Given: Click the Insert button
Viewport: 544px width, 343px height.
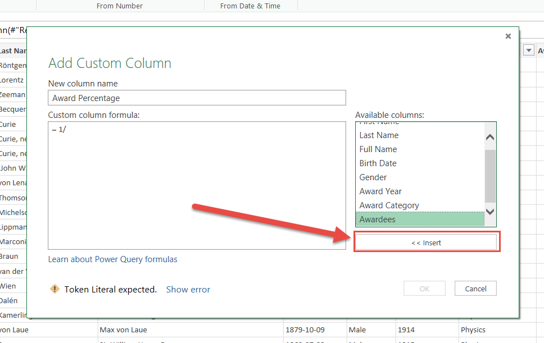Looking at the screenshot, I should [x=425, y=243].
